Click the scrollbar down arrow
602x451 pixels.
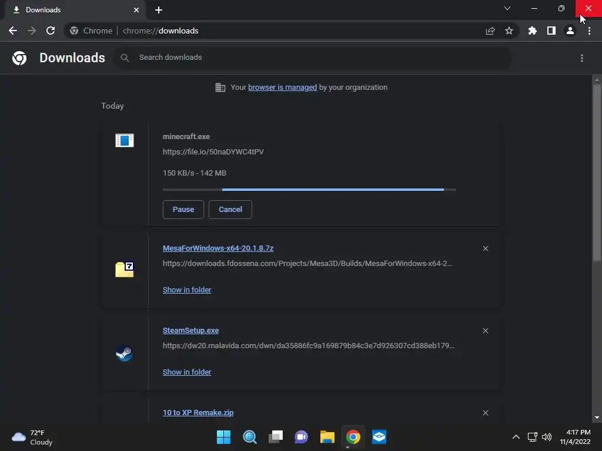597,418
